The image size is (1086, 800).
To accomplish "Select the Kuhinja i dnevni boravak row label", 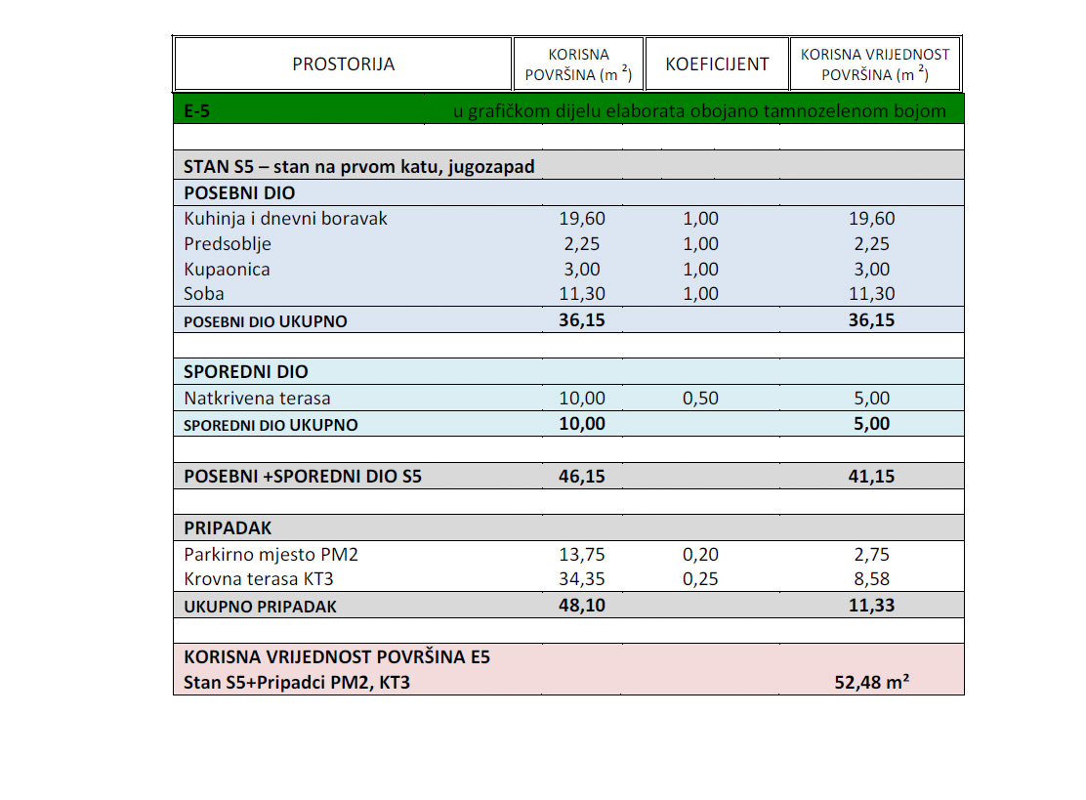I will click(x=285, y=219).
